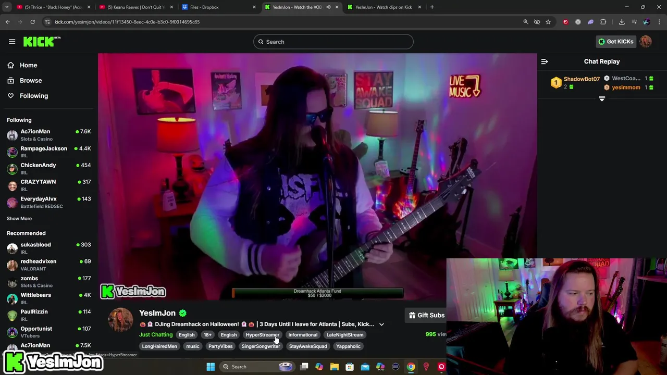Open the Windows Start menu
Viewport: 667px width, 375px height.
[211, 367]
